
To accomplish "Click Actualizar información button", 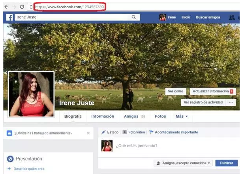I will click(x=213, y=91).
